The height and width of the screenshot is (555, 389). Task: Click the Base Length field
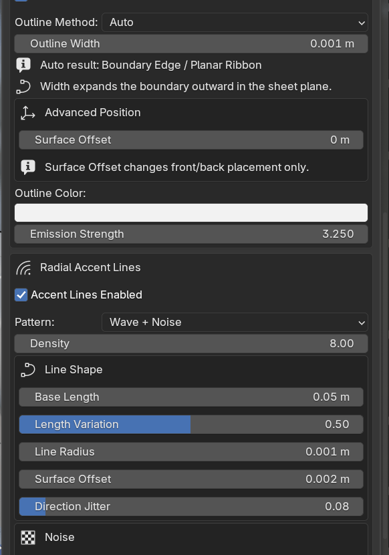point(191,397)
